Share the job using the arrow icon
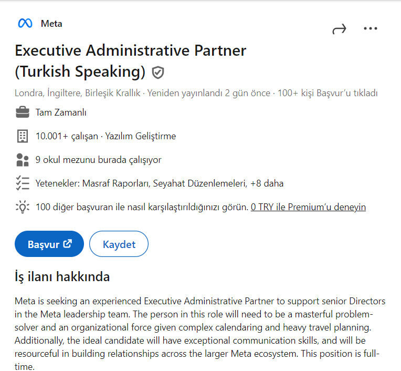This screenshot has height=371, width=401. 340,29
